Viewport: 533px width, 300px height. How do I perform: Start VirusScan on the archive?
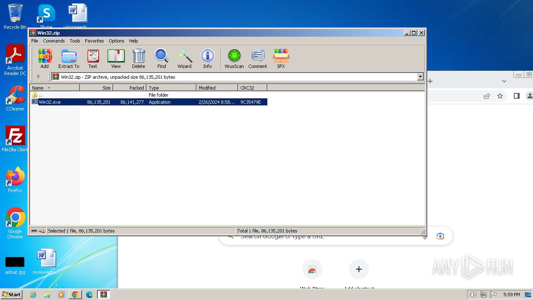[x=234, y=58]
